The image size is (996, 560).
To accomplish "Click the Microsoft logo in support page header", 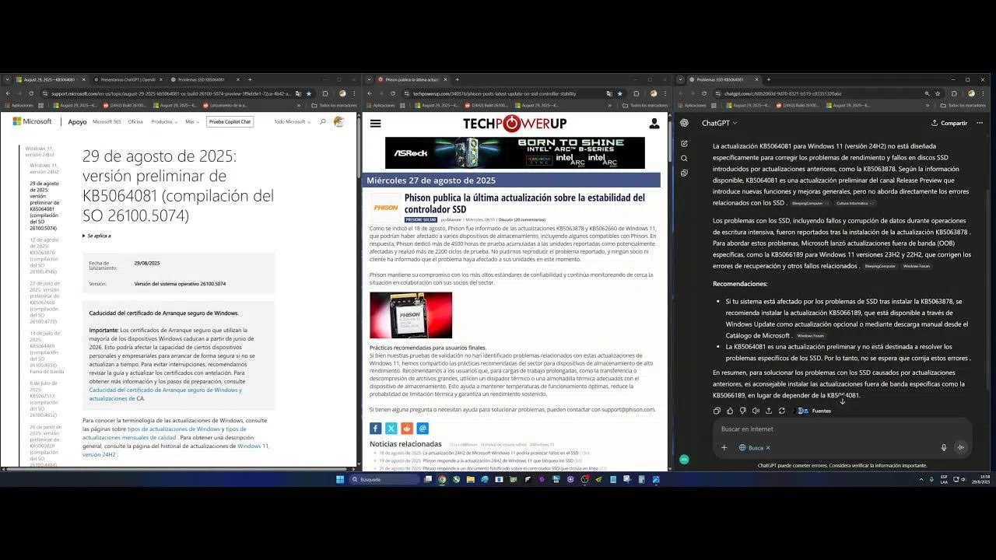I will 32,121.
